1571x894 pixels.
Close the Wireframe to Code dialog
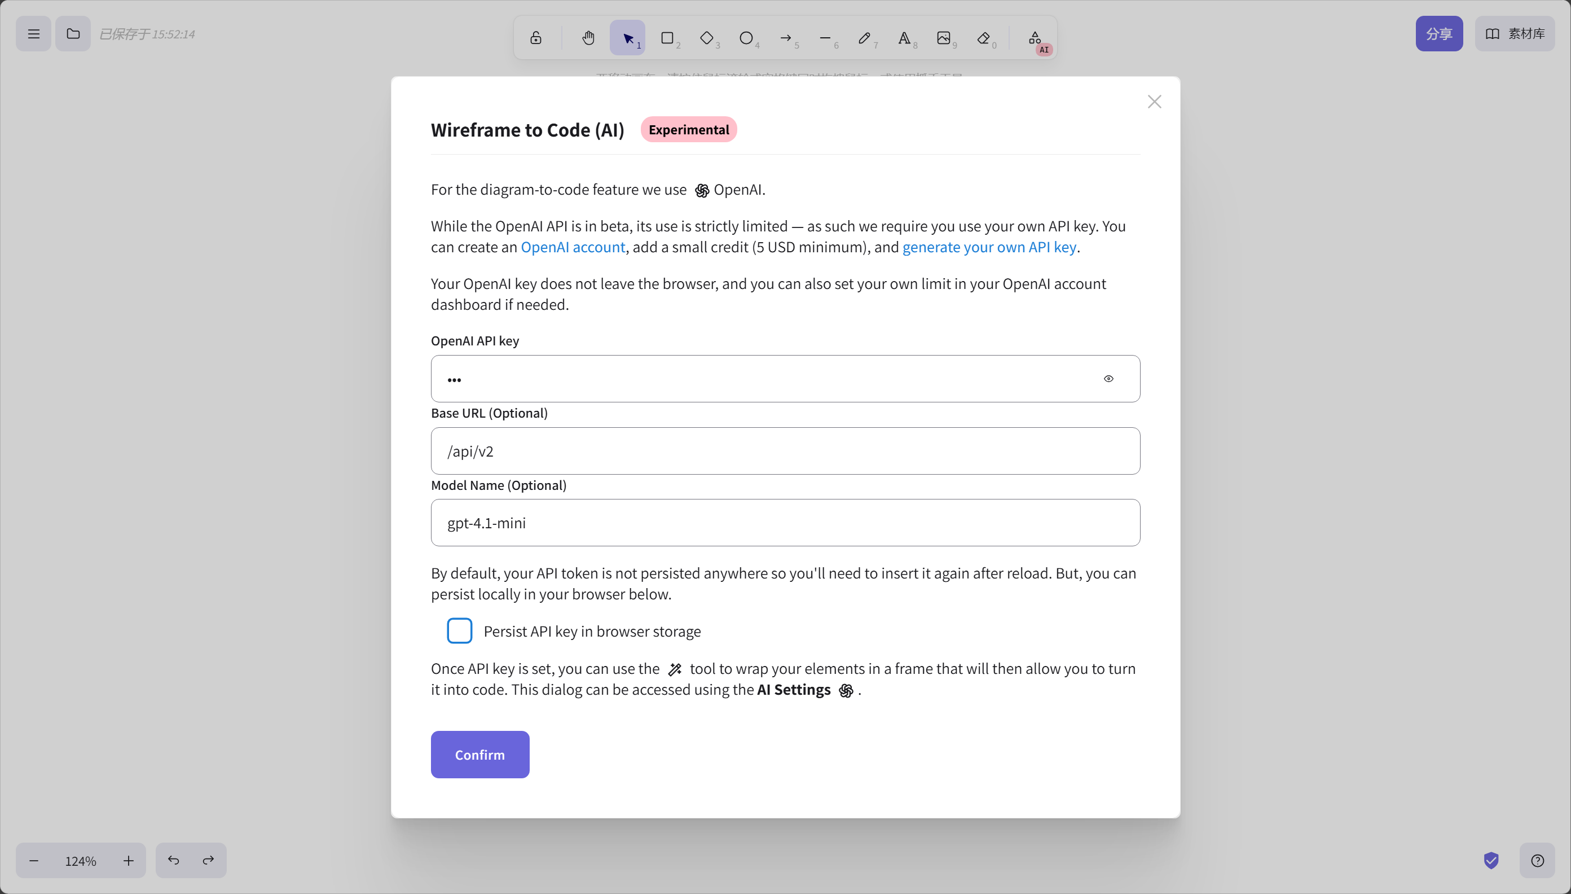(1154, 102)
